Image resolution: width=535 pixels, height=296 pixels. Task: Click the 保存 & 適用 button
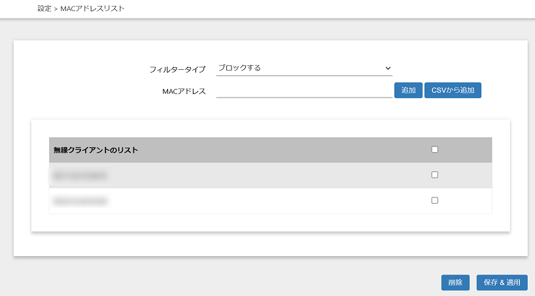click(x=502, y=282)
